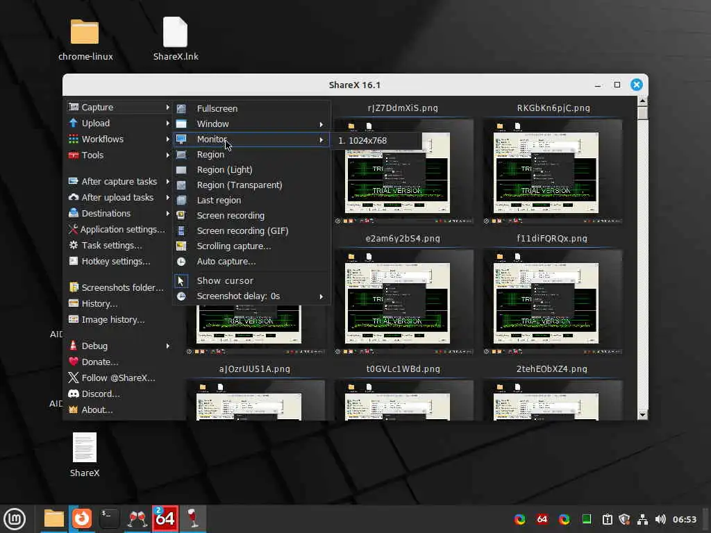Click the Upload arrow icon
711x533 pixels.
(73, 123)
